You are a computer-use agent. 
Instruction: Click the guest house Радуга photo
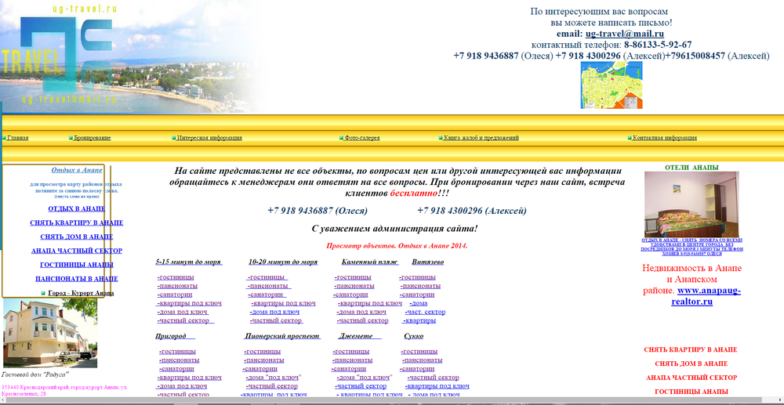click(50, 333)
